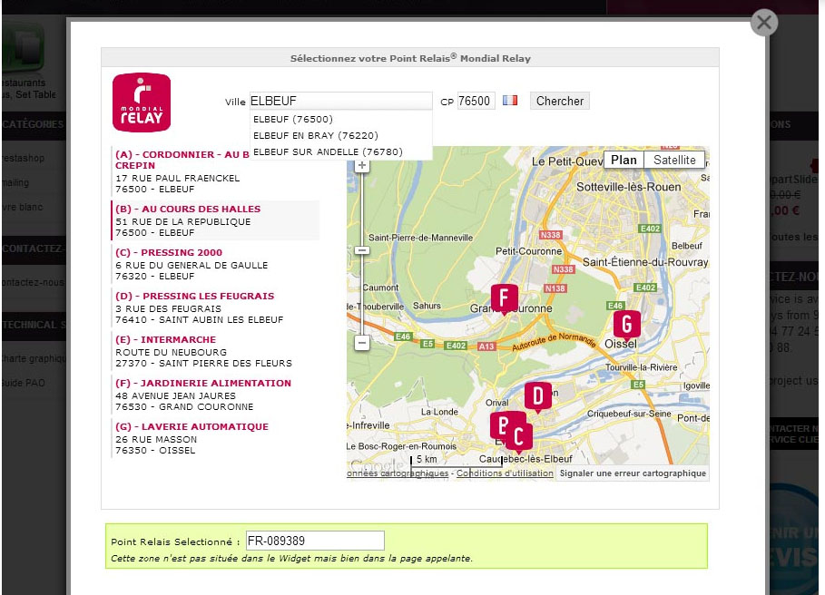825x595 pixels.
Task: Select suggestion ELBEUF (76500)
Action: [293, 120]
